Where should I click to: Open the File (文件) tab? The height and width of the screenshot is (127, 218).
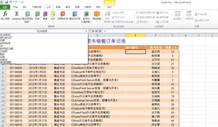(x=5, y=7)
